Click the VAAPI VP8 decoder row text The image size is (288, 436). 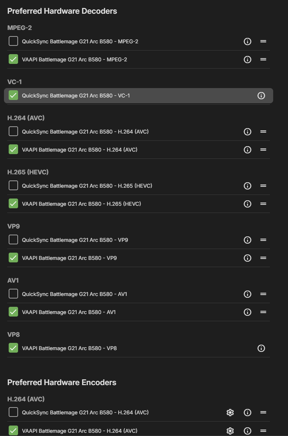(69, 348)
